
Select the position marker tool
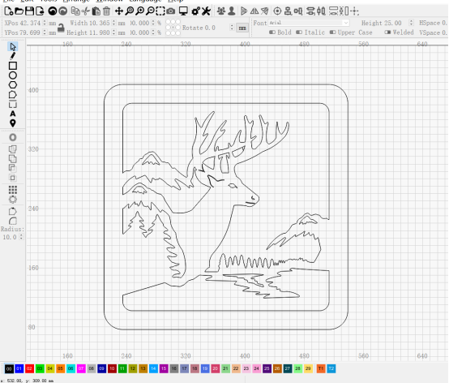13,123
